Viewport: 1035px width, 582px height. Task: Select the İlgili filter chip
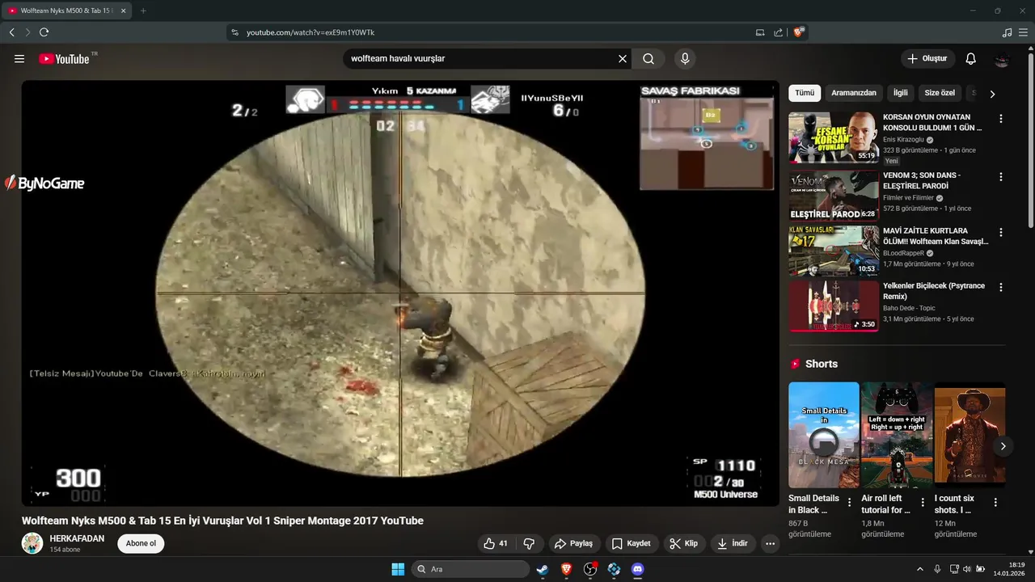point(900,93)
